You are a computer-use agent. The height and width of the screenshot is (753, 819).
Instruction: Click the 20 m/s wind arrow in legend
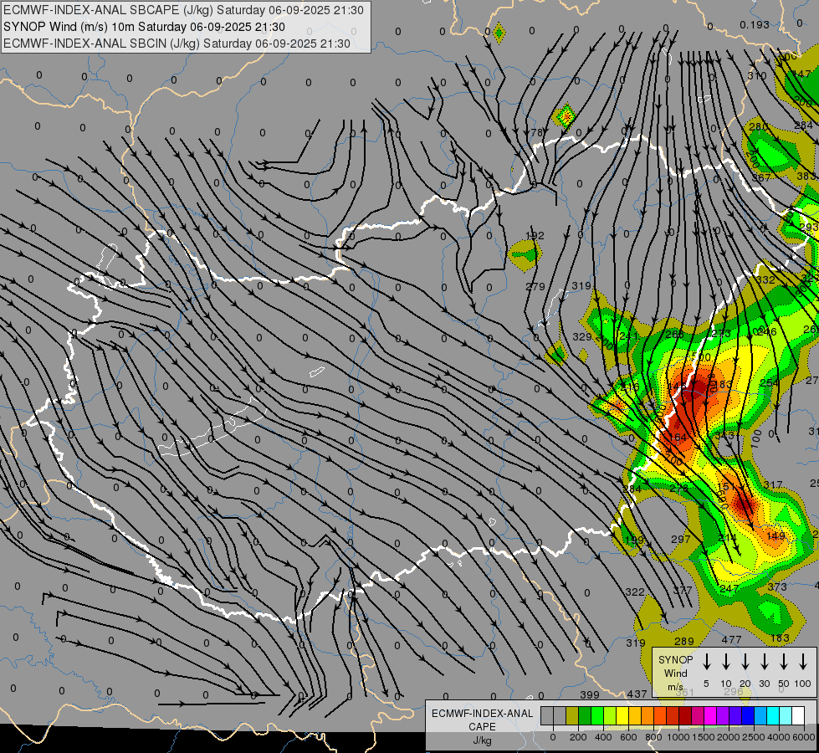(745, 662)
